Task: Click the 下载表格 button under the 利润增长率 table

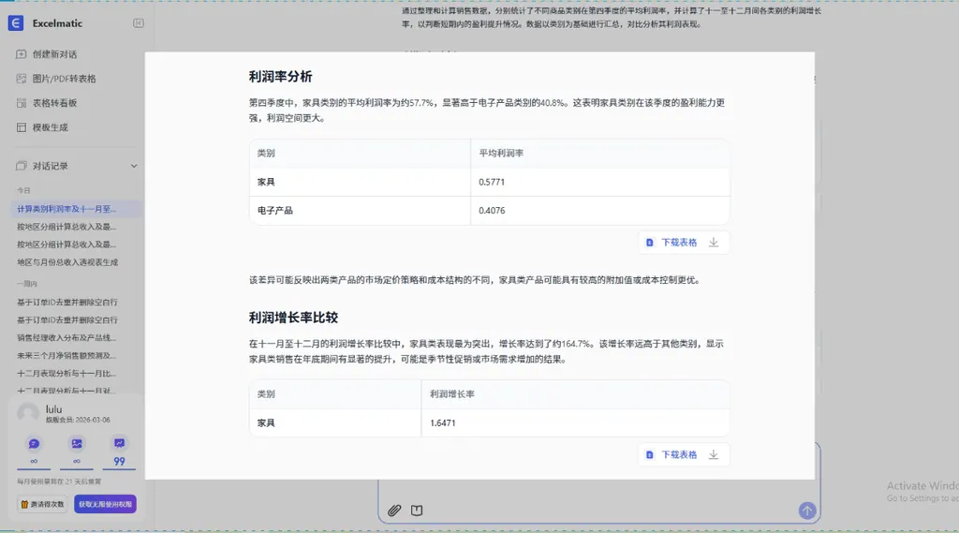Action: 679,454
